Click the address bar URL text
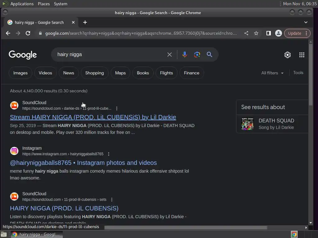This screenshot has width=318, height=238. [x=141, y=33]
